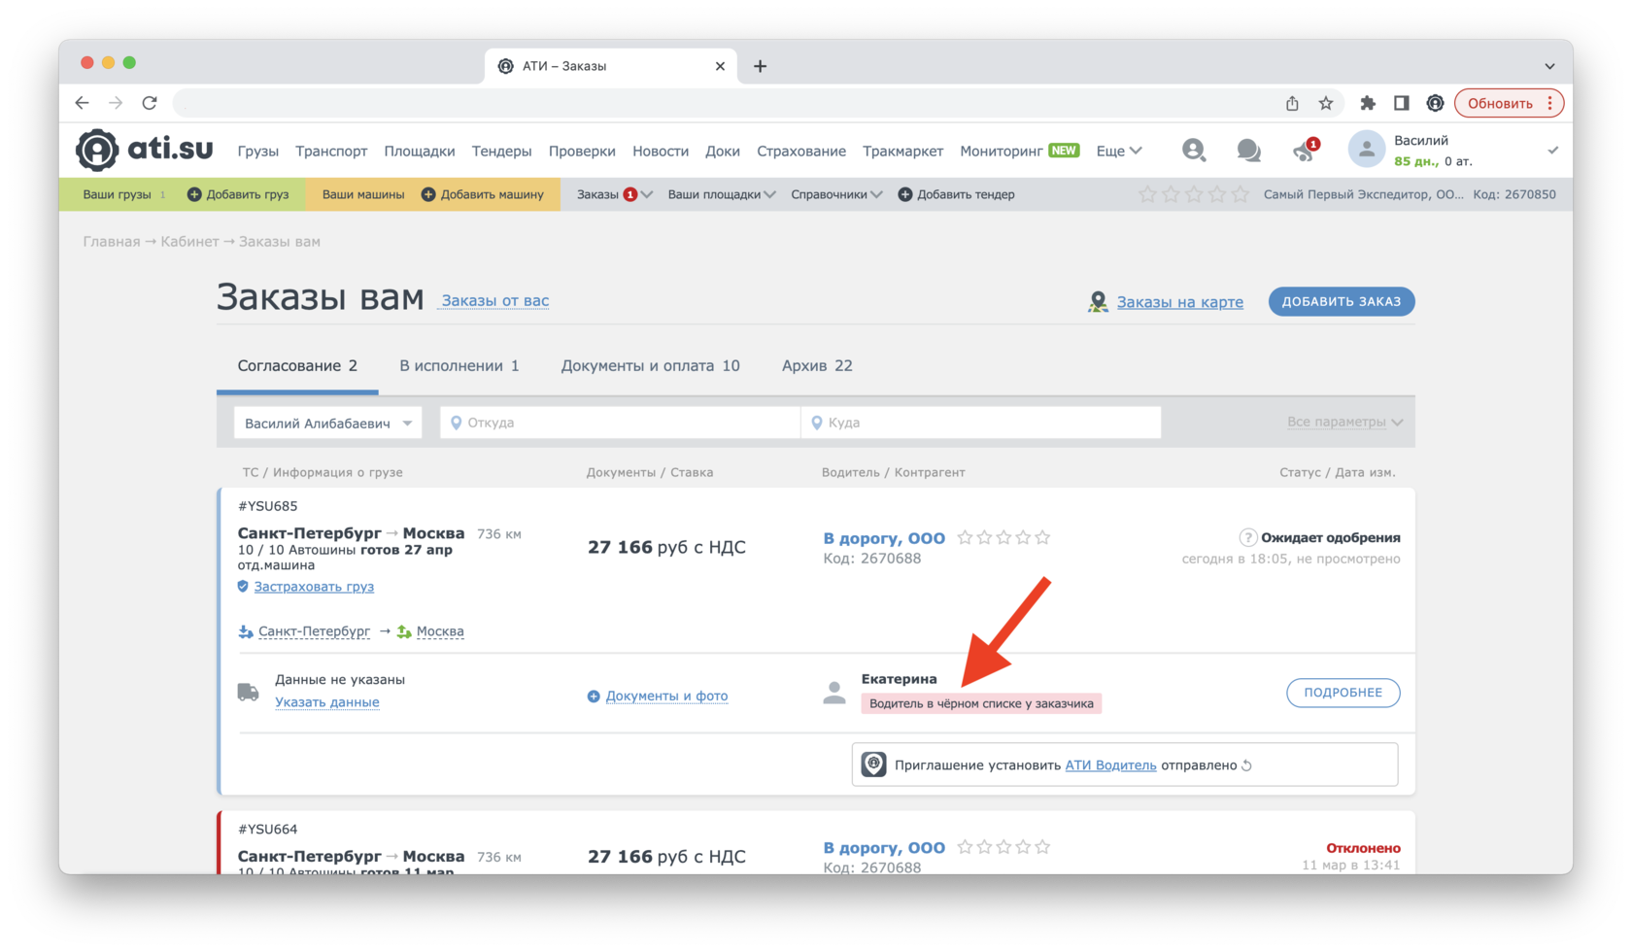The height and width of the screenshot is (952, 1632).
Task: Go back in browser history
Action: pos(83,103)
